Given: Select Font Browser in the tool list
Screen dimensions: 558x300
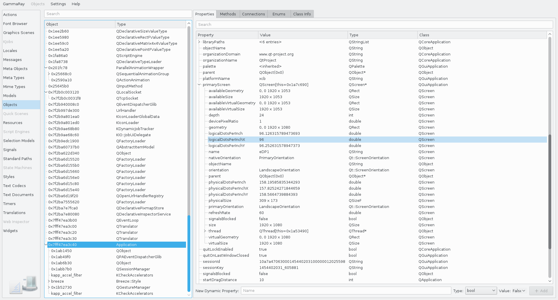Looking at the screenshot, I should coord(15,24).
